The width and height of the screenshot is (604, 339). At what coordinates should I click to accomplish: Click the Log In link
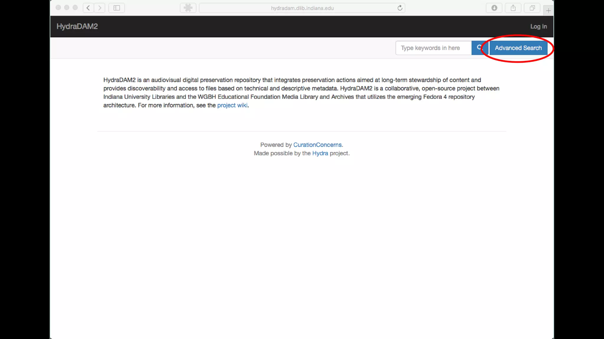click(x=538, y=26)
